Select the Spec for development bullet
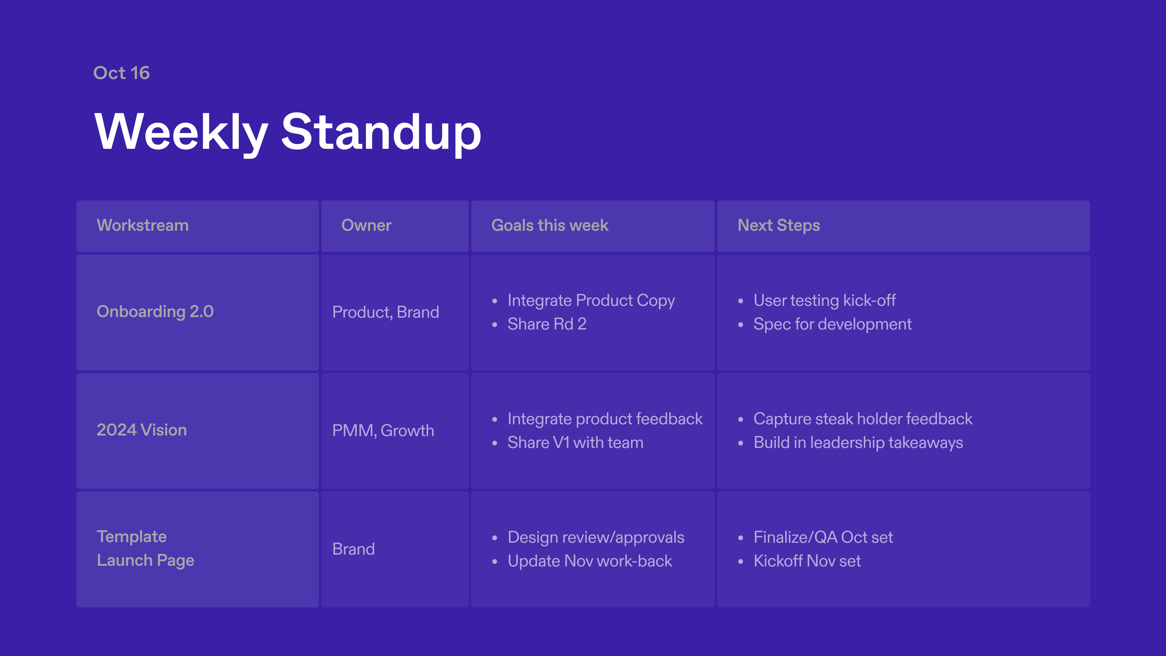The height and width of the screenshot is (656, 1166). [832, 324]
